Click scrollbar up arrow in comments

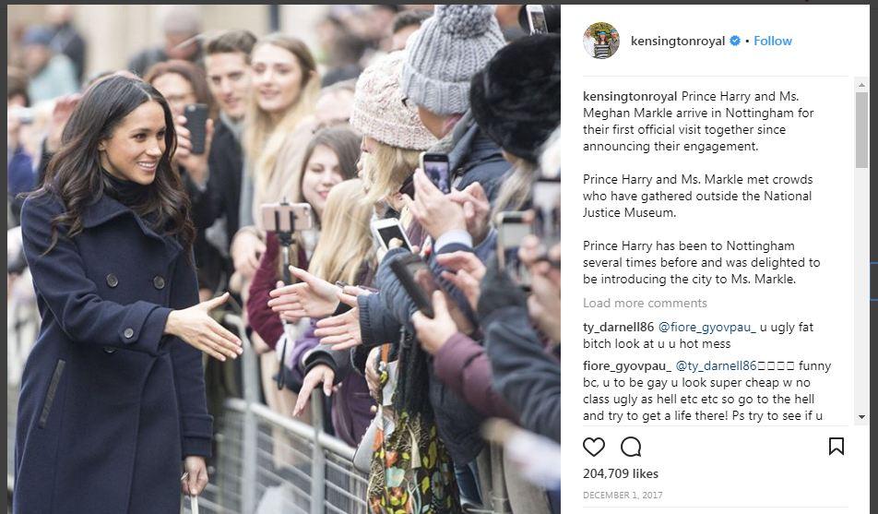click(861, 85)
